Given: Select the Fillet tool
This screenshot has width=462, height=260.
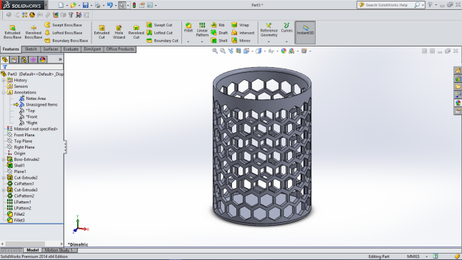Looking at the screenshot, I should (189, 27).
